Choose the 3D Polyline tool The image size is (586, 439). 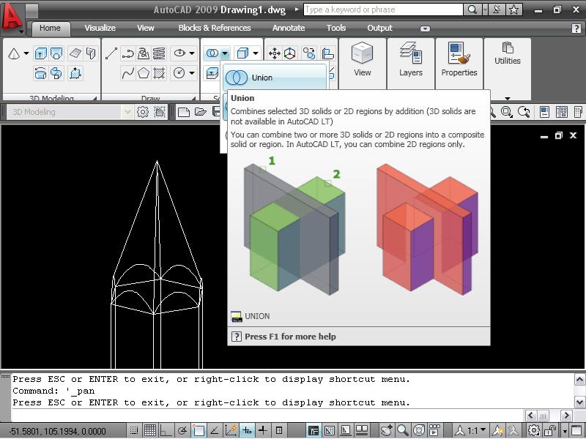coord(144,53)
